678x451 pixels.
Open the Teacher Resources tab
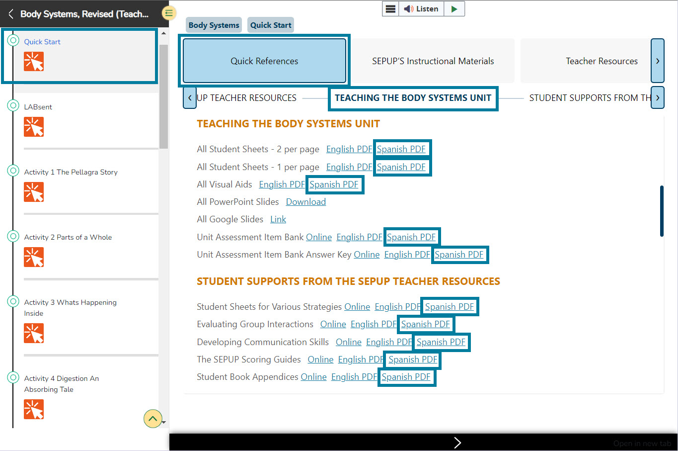point(601,61)
